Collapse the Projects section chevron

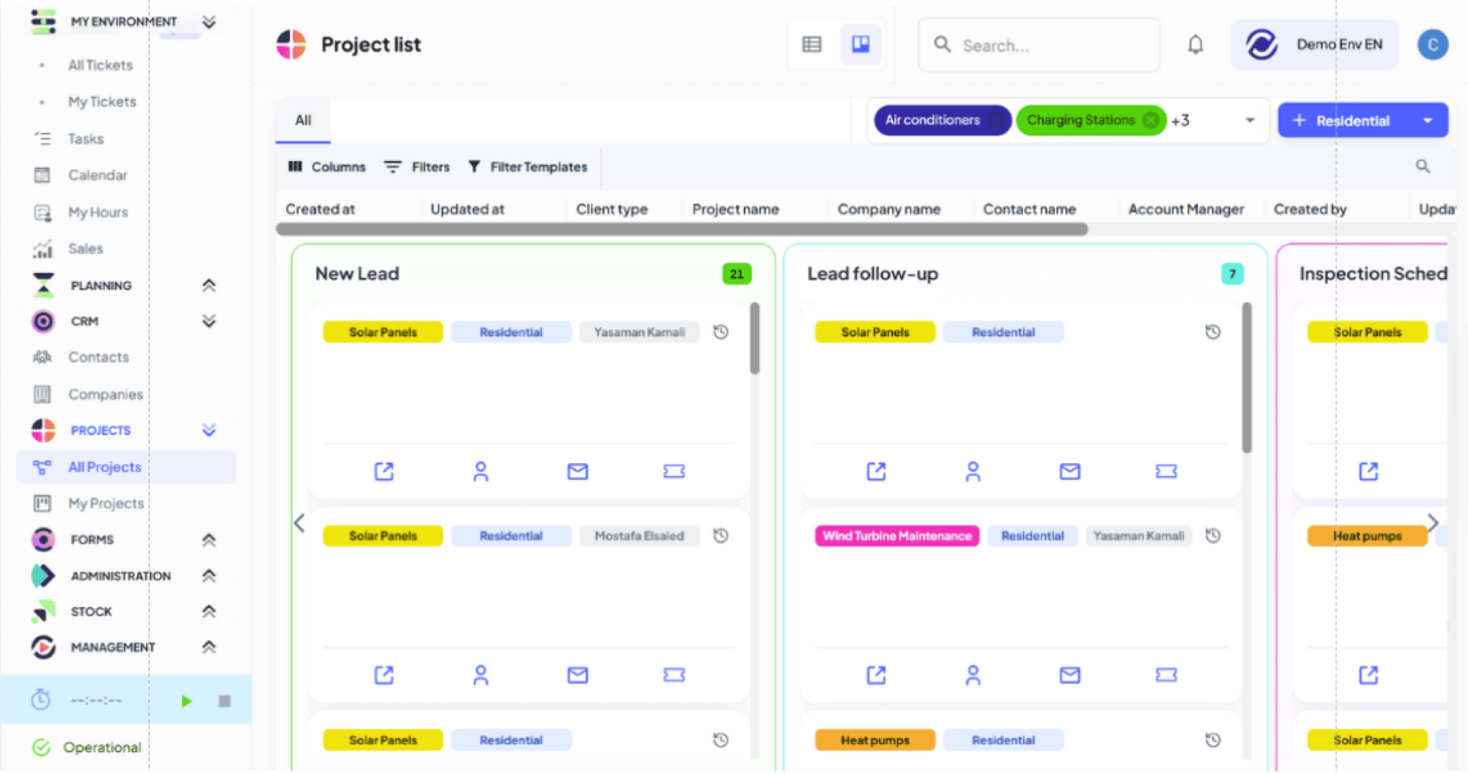209,430
